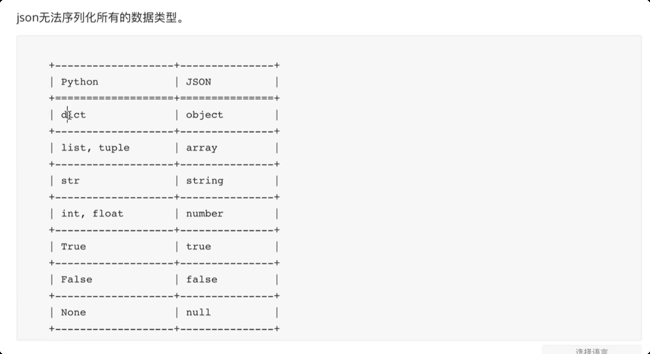Click the heading text about json serialization
Viewport: 650px width, 354px height.
[x=100, y=19]
